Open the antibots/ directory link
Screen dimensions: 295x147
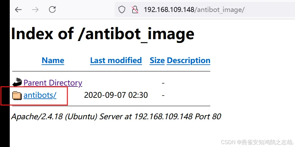(x=40, y=95)
